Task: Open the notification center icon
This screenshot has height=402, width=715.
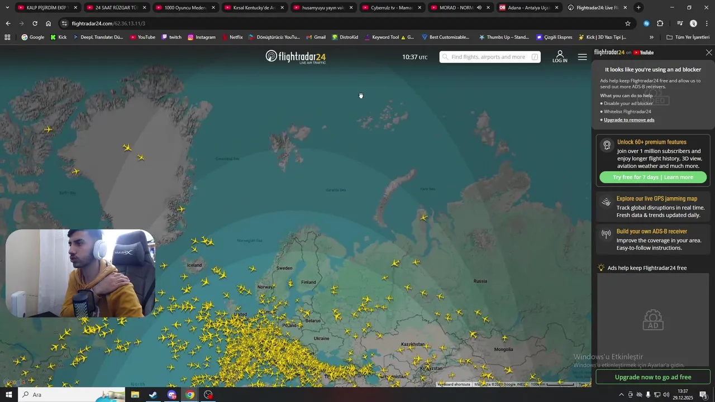Action: pos(703,395)
